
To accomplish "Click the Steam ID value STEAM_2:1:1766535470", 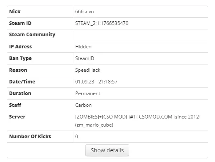I will 102,23.
